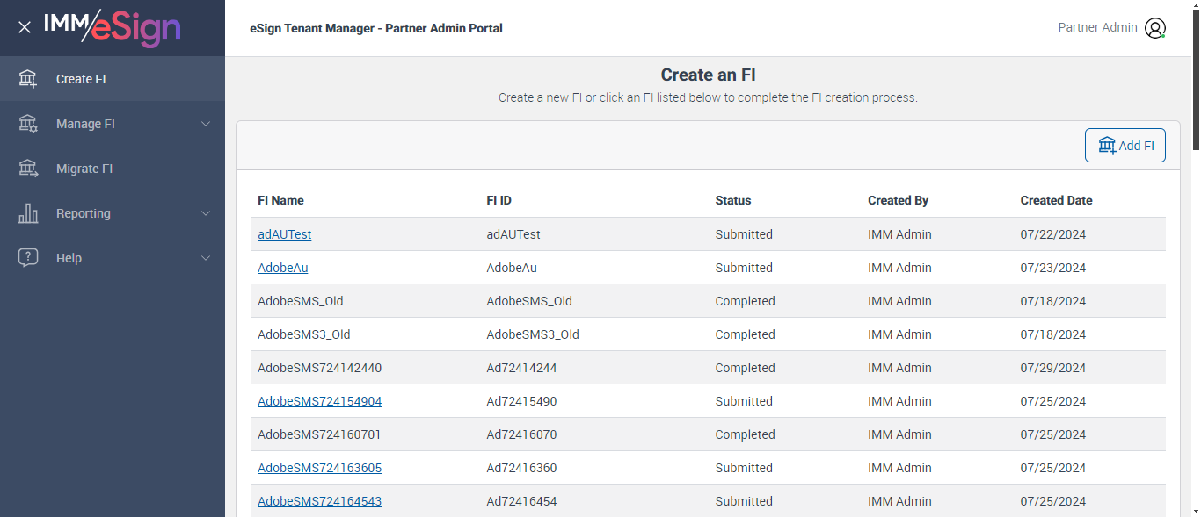Click the Migrate FI bank-arrow icon
The image size is (1201, 517).
coord(28,169)
